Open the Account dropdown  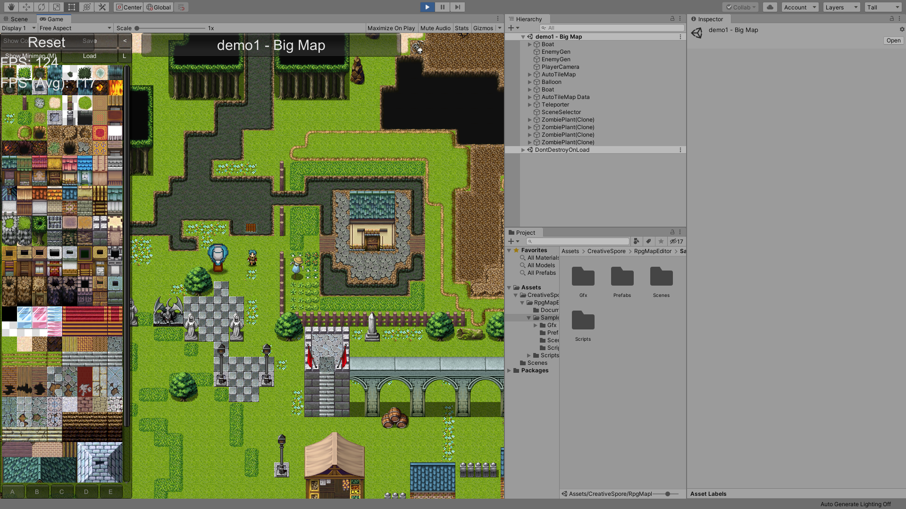800,7
